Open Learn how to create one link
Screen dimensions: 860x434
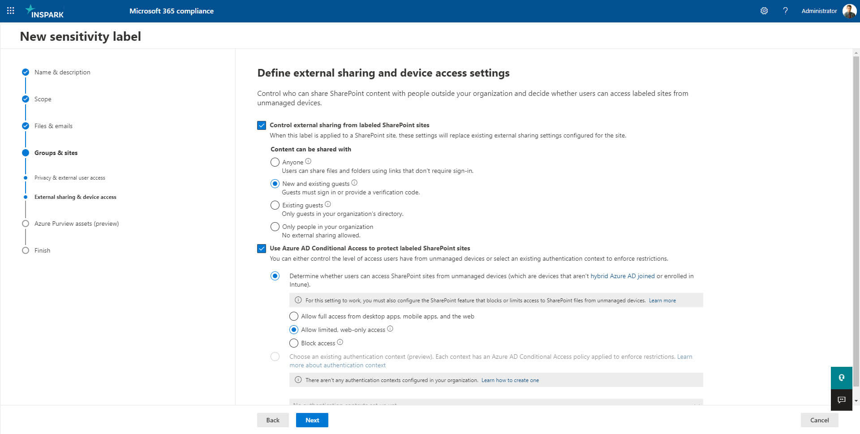[510, 380]
